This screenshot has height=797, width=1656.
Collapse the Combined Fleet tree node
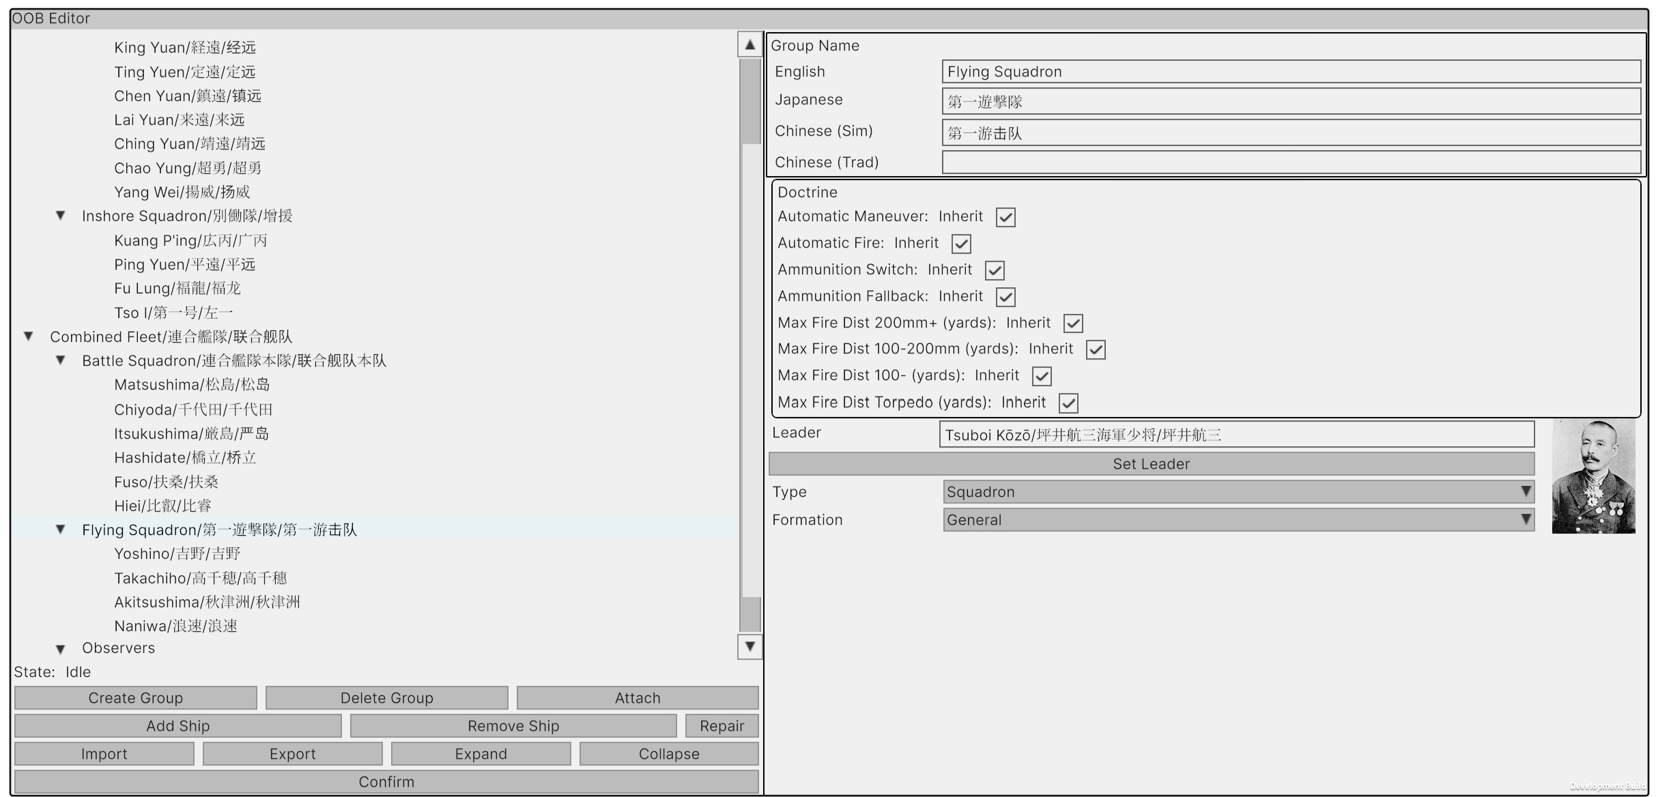coord(29,336)
